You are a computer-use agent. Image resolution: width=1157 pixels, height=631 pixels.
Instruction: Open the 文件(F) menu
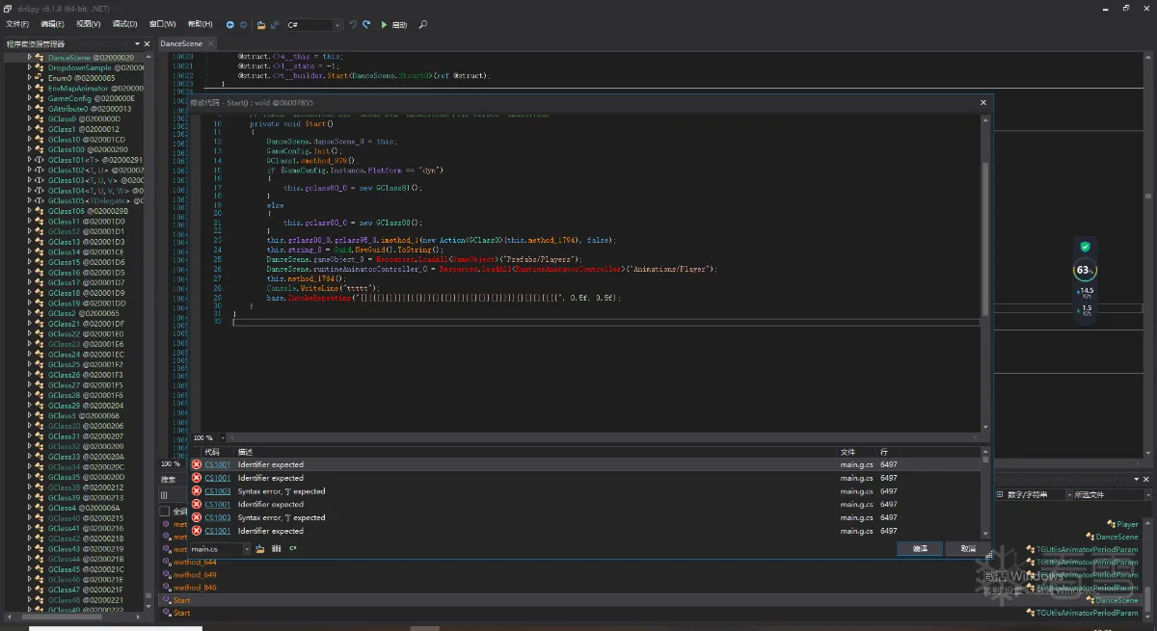click(17, 24)
